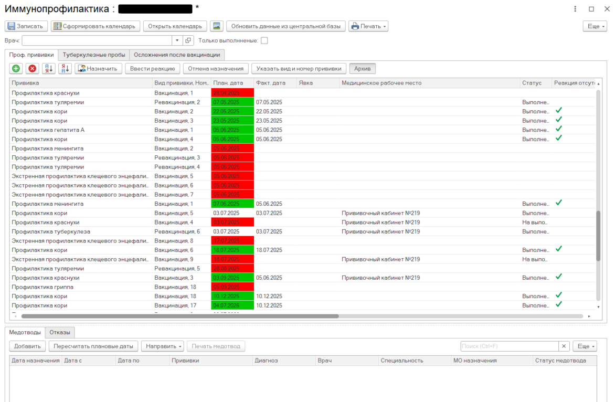This screenshot has width=615, height=402.
Task: Clear the medical exemptions search field with X
Action: tap(564, 346)
